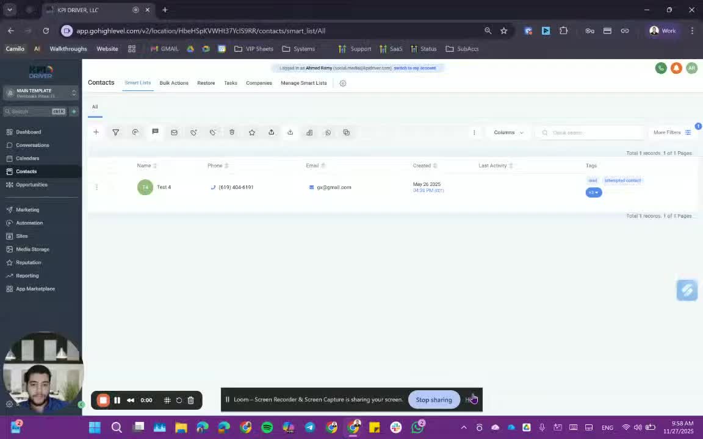Open the Contacts settings gear icon
703x439 pixels.
343,84
